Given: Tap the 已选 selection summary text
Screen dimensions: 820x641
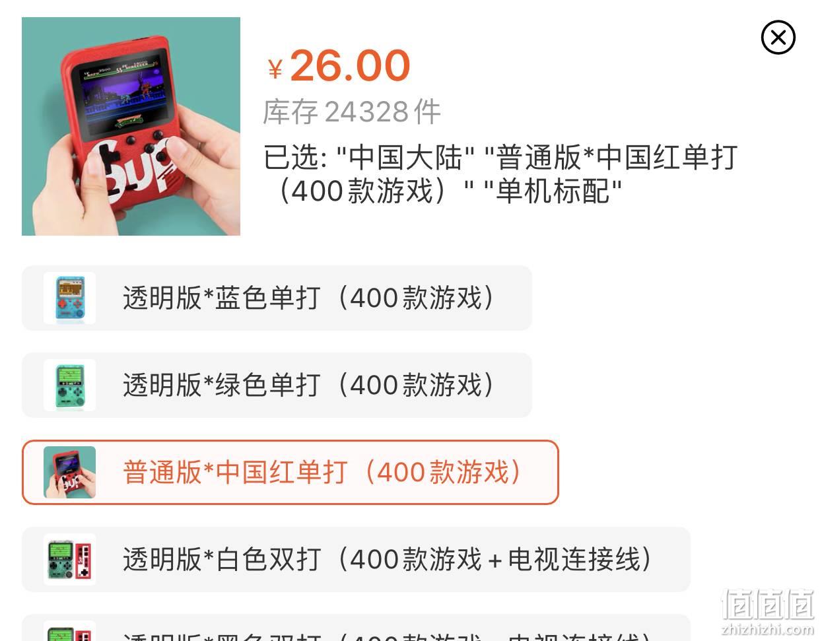Looking at the screenshot, I should pyautogui.click(x=500, y=174).
